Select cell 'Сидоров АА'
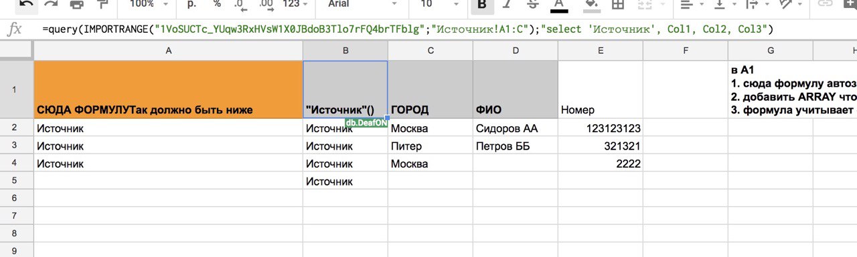857x257 pixels. tap(515, 128)
